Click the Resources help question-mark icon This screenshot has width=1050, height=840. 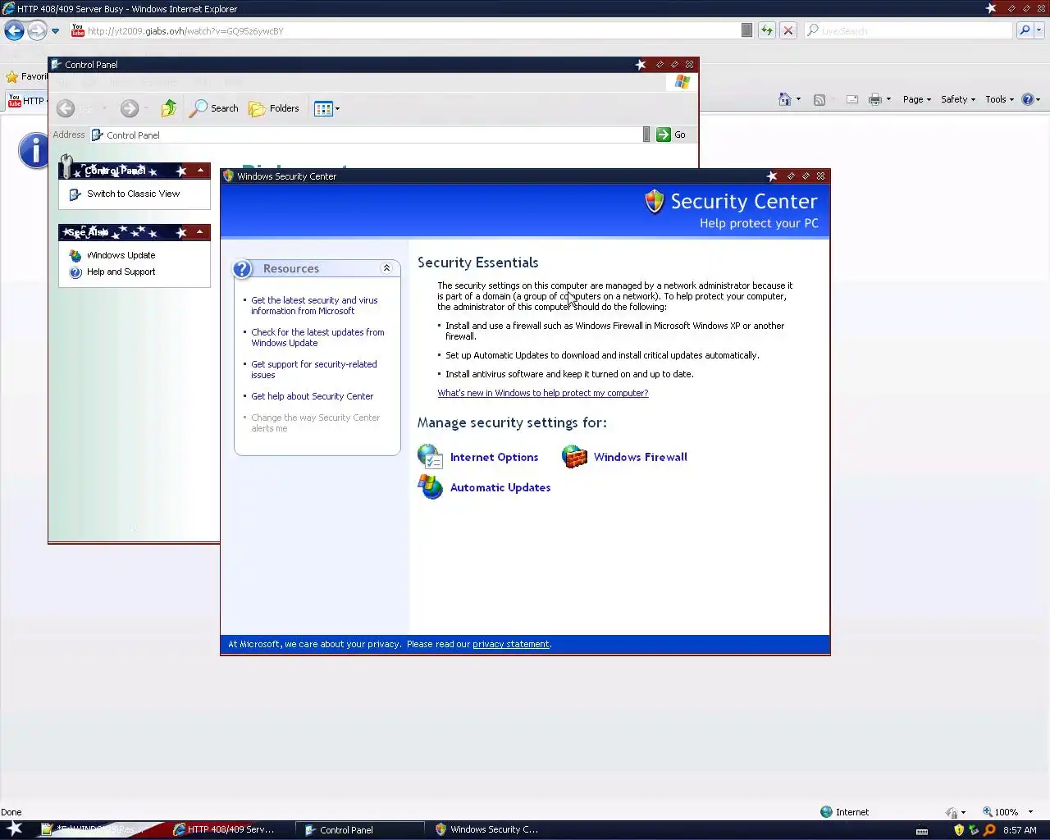(x=243, y=269)
